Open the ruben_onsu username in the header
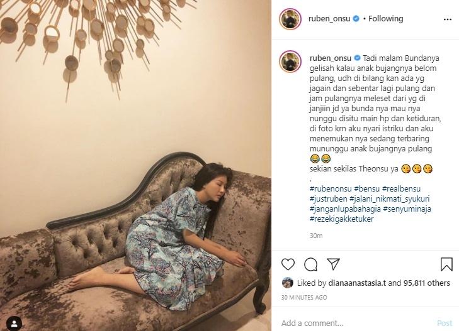Viewport: 459px width, 331px height. coord(329,19)
